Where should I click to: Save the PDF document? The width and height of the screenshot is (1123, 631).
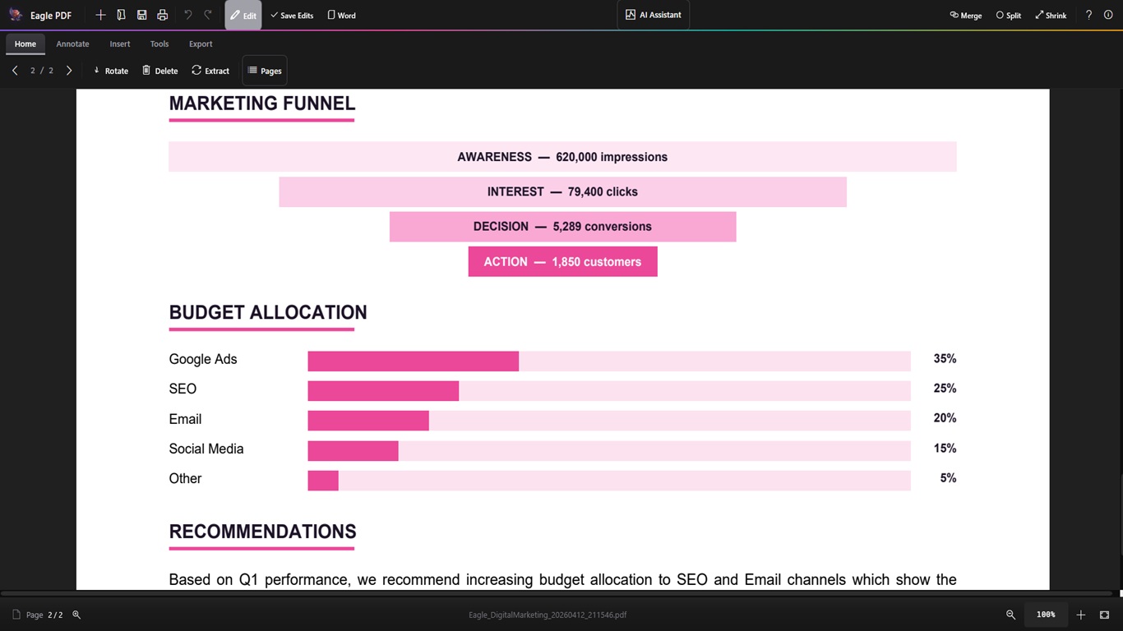[141, 15]
